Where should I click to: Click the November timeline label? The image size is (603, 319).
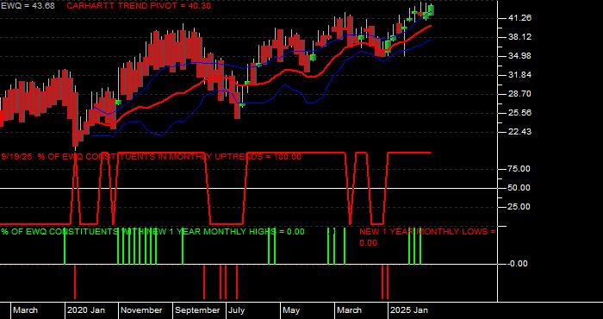coord(141,310)
